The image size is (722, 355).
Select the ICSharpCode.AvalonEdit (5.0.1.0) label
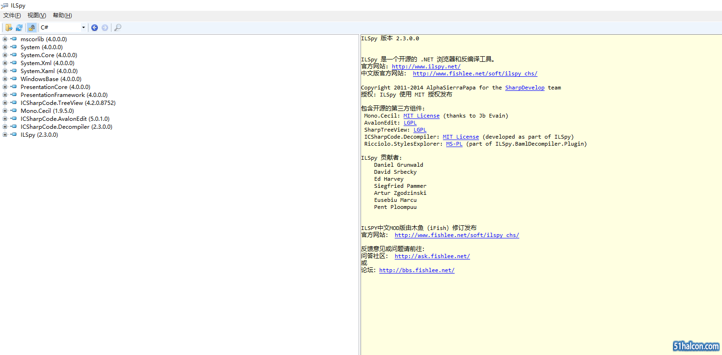point(65,119)
